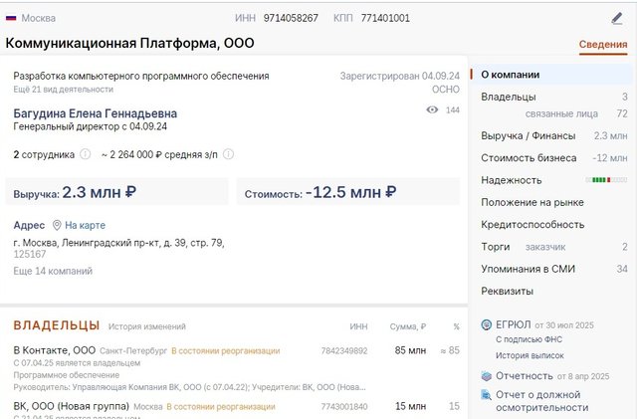Click the Russian flag icon next to Москва

point(11,18)
